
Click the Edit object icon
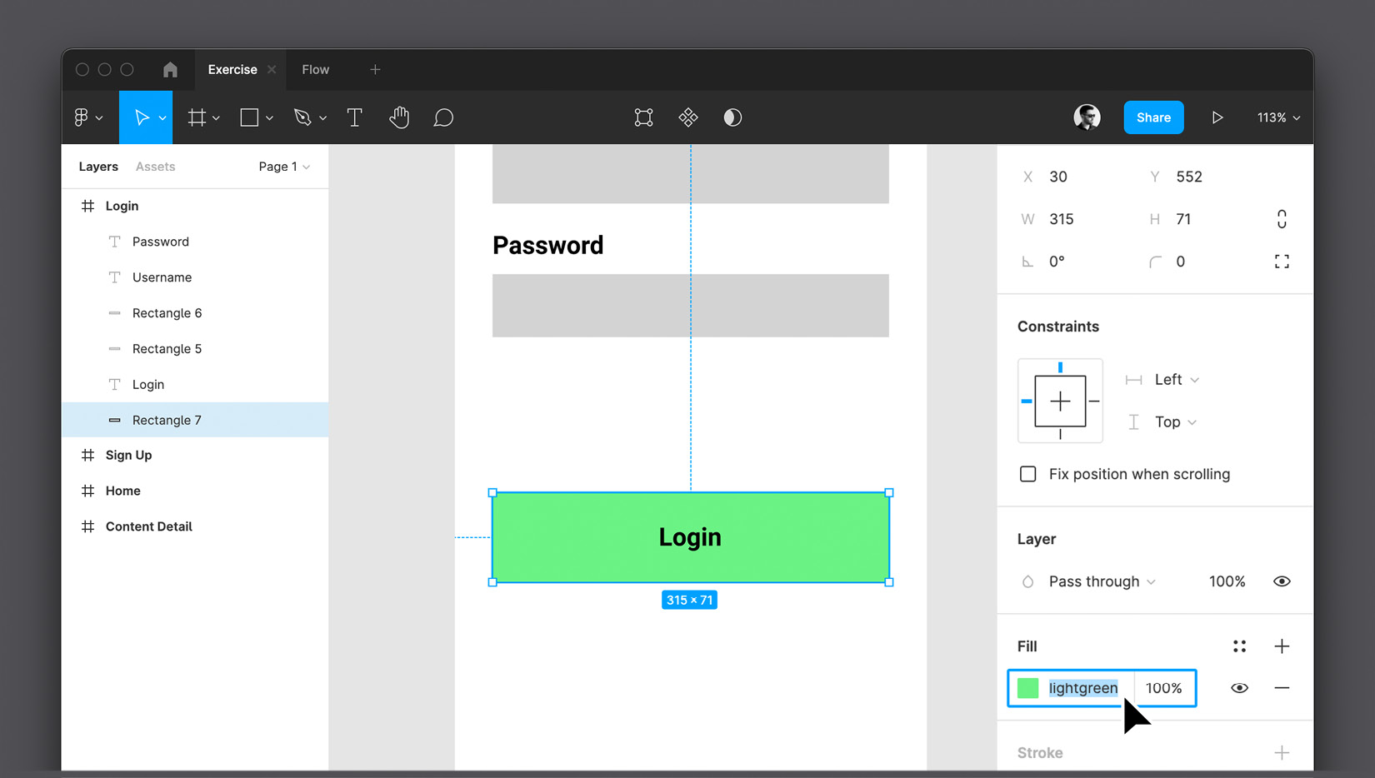[x=642, y=117]
